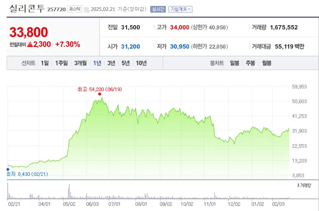
Task: Click the 봉차트 section label
Action: pyautogui.click(x=217, y=63)
